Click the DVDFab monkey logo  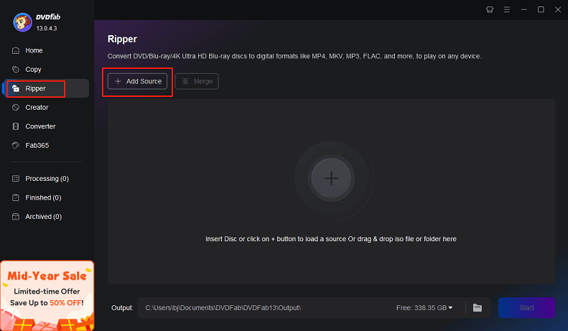[22, 22]
